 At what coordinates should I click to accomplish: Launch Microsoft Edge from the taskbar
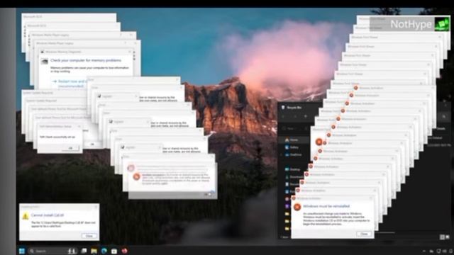pyautogui.click(x=104, y=251)
